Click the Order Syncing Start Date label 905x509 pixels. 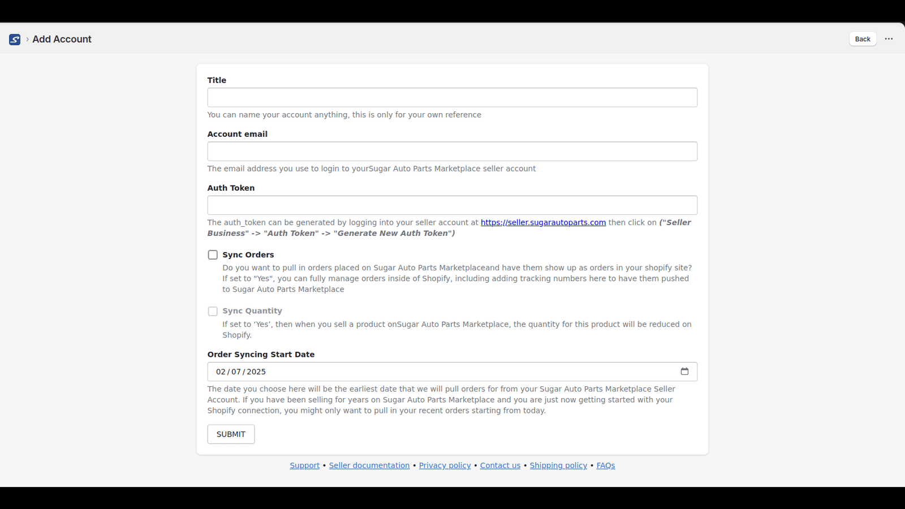[x=261, y=355]
